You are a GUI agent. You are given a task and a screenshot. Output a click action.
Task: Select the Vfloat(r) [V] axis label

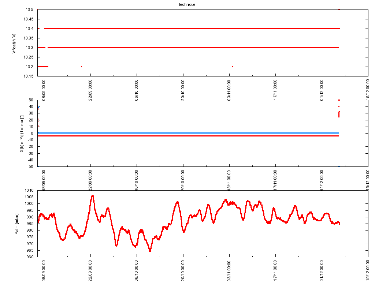click(14, 43)
